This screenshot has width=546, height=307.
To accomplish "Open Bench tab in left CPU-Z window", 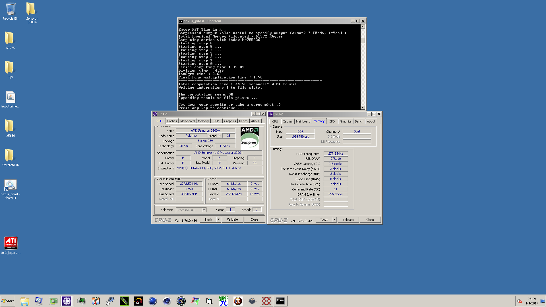I will click(x=243, y=121).
